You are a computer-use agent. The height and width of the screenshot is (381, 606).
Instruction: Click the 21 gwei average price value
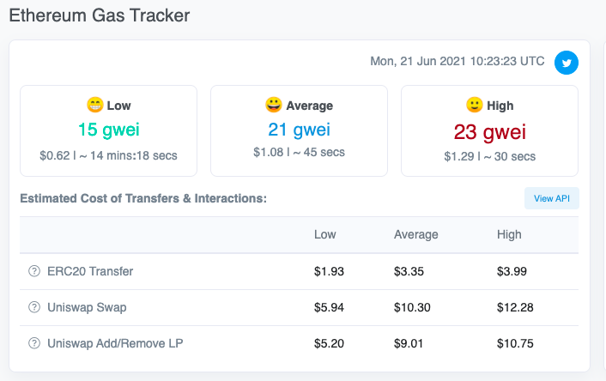tap(299, 130)
